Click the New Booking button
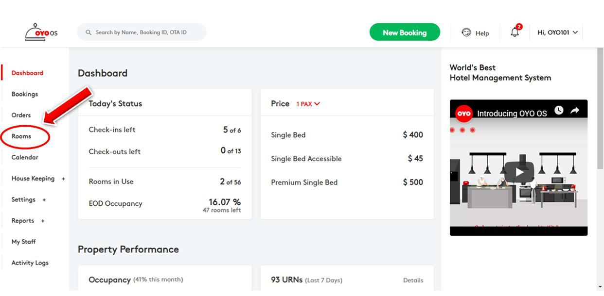Screen dimensions: 604x296 pos(405,33)
